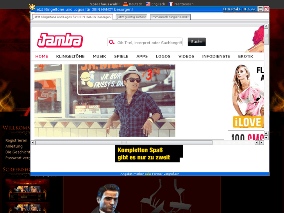The width and height of the screenshot is (284, 213).
Task: Open KLINGELTÖNE menu item
Action: [70, 56]
